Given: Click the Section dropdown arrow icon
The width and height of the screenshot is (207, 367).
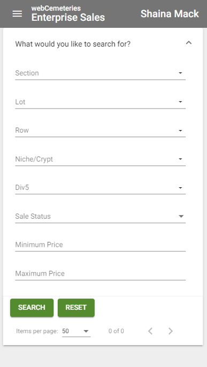Looking at the screenshot, I should pyautogui.click(x=180, y=73).
